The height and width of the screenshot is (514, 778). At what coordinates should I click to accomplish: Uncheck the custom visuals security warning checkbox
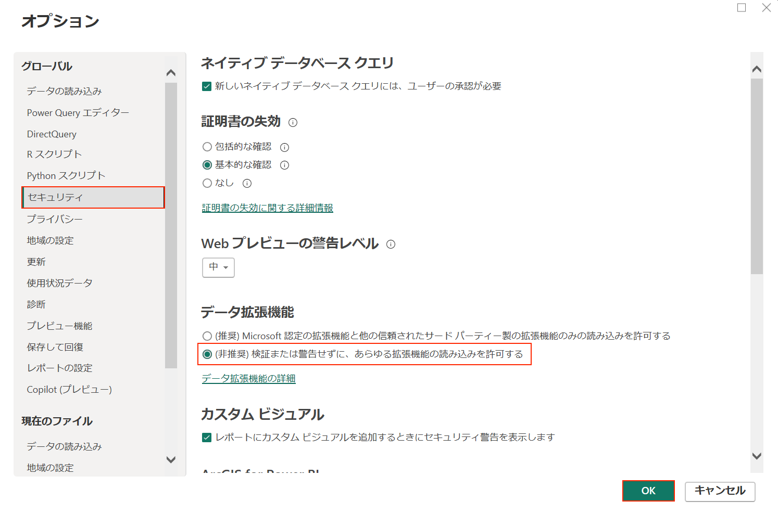point(206,438)
